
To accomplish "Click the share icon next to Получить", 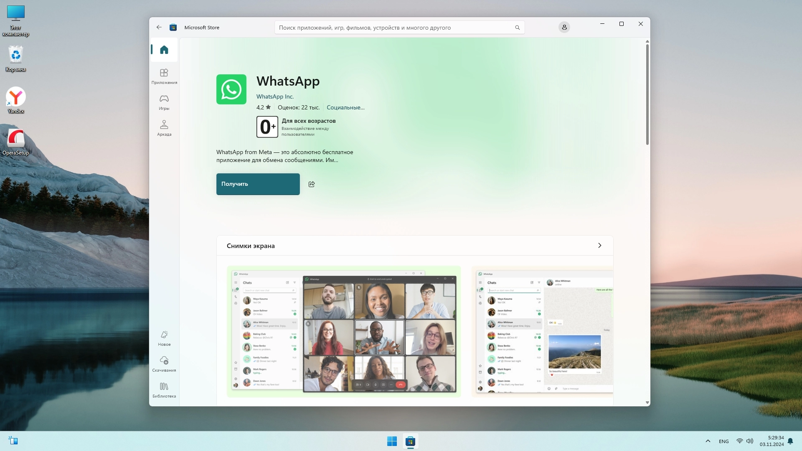I will pyautogui.click(x=312, y=184).
